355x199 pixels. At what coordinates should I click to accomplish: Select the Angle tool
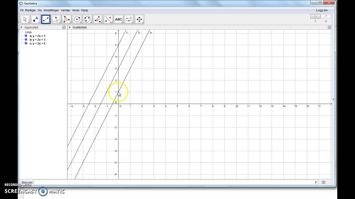(98, 19)
